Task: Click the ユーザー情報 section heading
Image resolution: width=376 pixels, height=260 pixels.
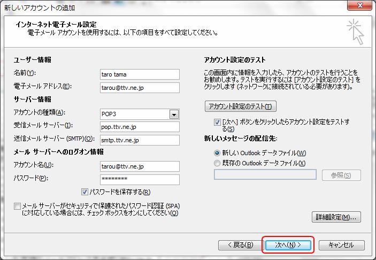Action: click(33, 60)
